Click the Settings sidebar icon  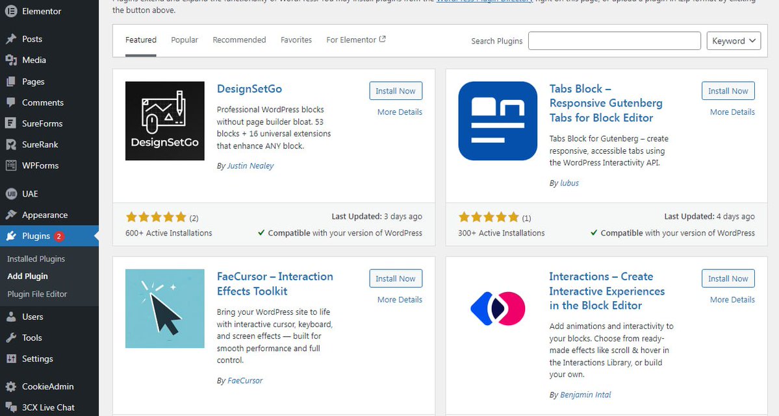pyautogui.click(x=11, y=358)
